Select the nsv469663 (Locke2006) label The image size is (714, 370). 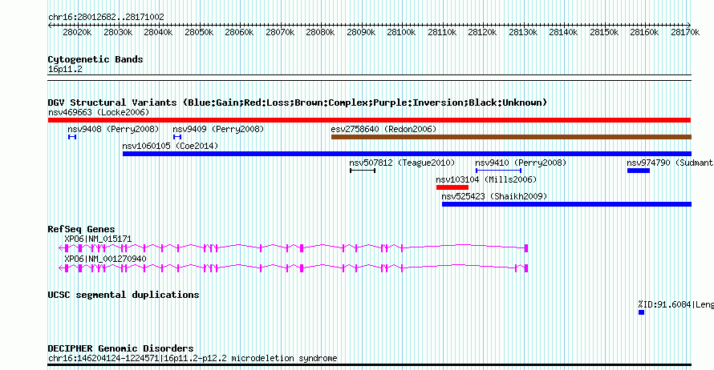(99, 112)
